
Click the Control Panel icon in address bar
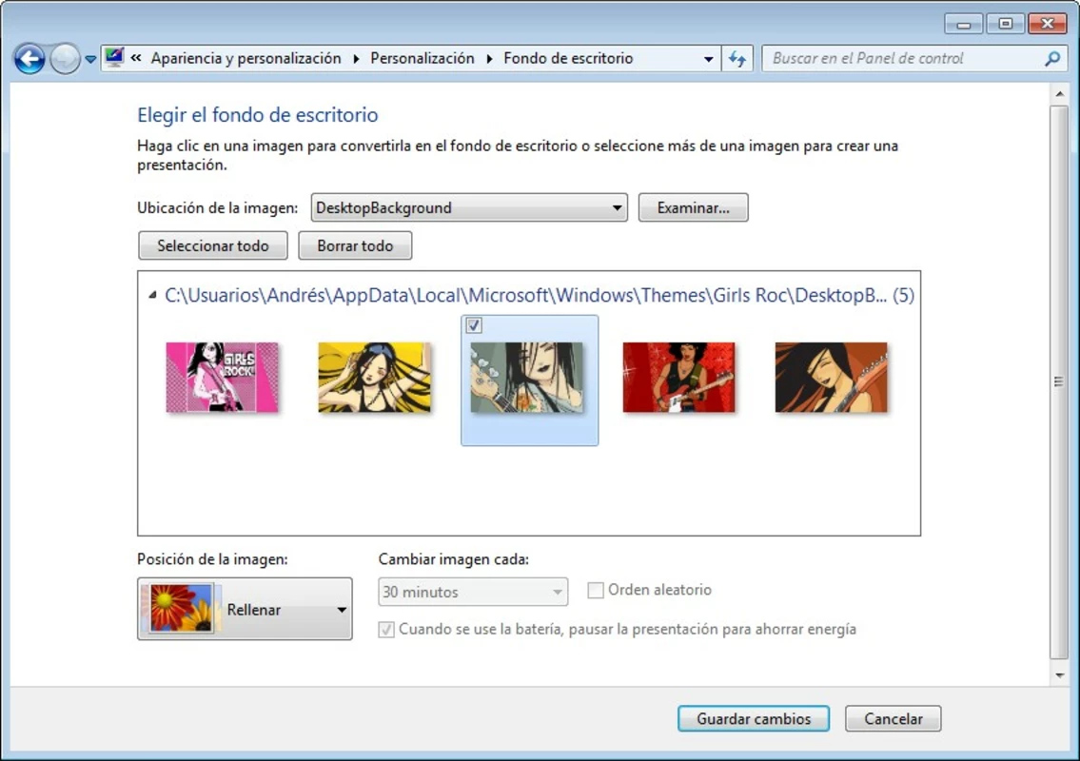click(114, 58)
